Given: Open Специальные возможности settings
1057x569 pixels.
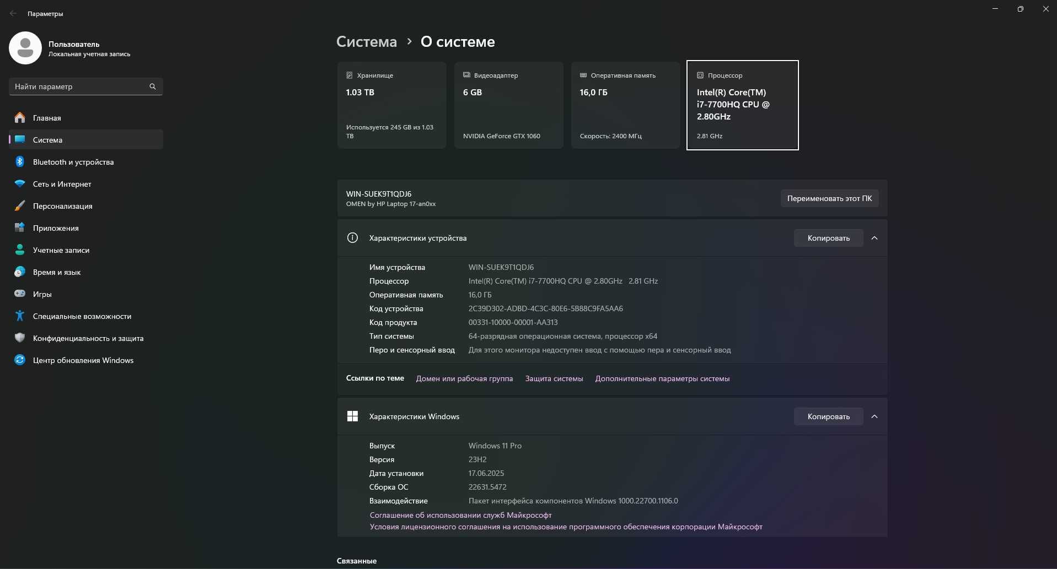Looking at the screenshot, I should [86, 316].
